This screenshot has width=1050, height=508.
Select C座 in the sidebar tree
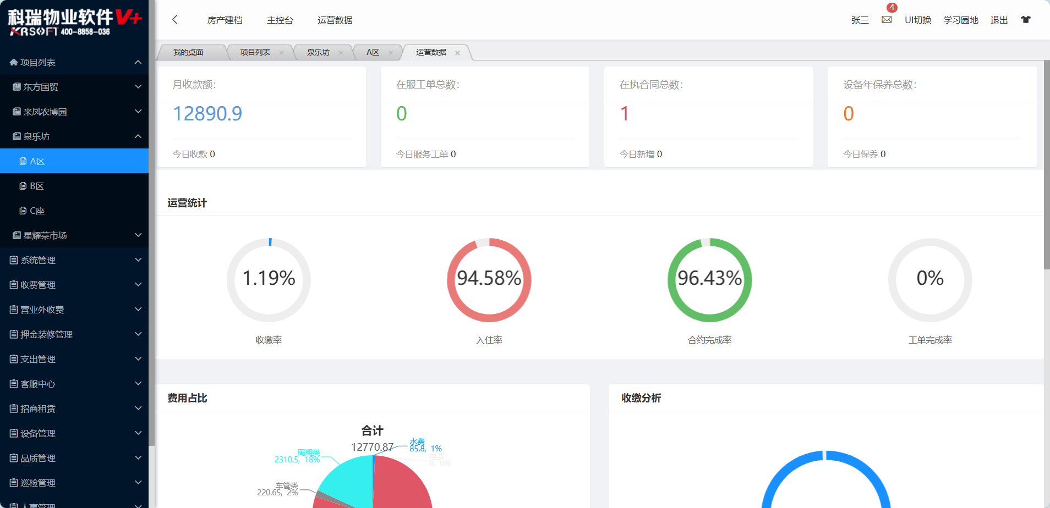[x=74, y=211]
